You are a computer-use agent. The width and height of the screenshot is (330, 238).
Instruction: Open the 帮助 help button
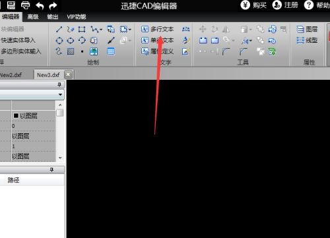point(317,5)
